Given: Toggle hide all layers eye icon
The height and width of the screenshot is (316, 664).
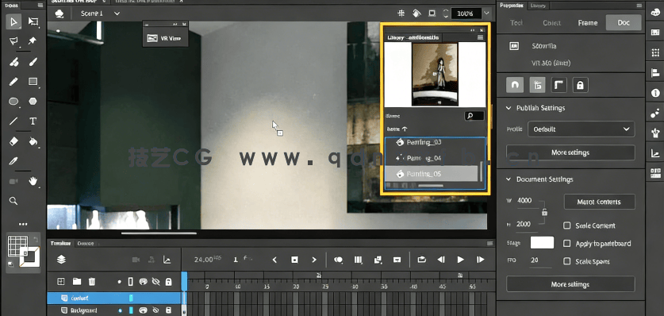Looking at the screenshot, I should click(155, 282).
